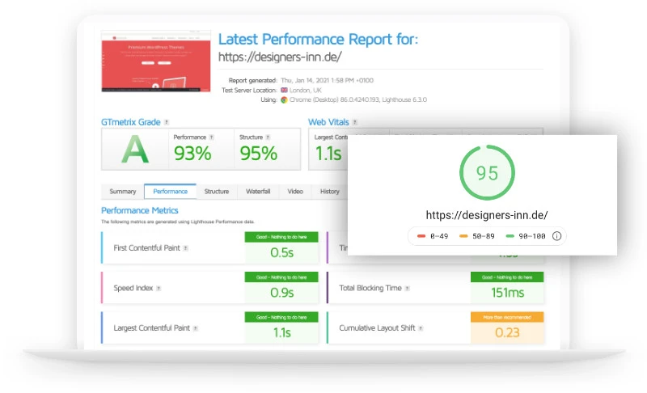Click the 93% Performance value
Screen dimensions: 647x393
coord(192,154)
